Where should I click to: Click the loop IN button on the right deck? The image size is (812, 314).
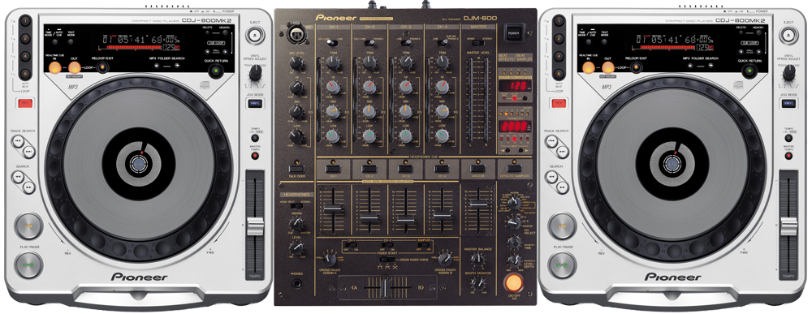pos(588,67)
